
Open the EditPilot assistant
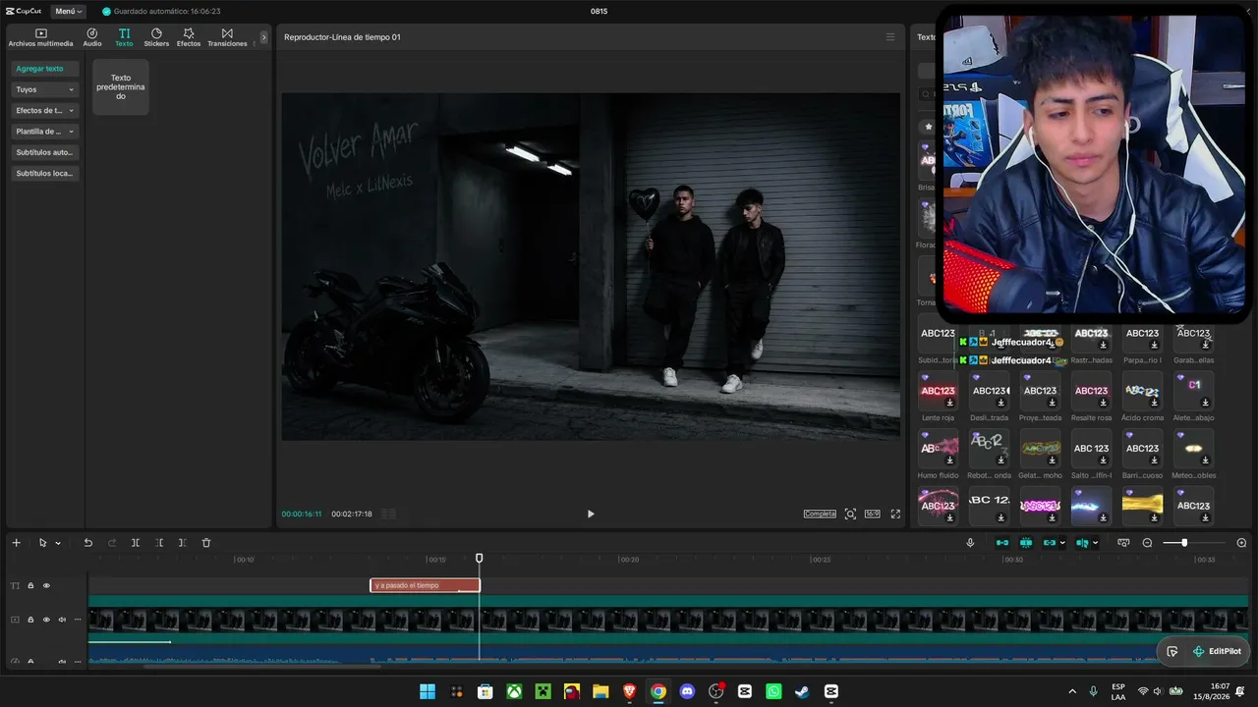pos(1217,651)
